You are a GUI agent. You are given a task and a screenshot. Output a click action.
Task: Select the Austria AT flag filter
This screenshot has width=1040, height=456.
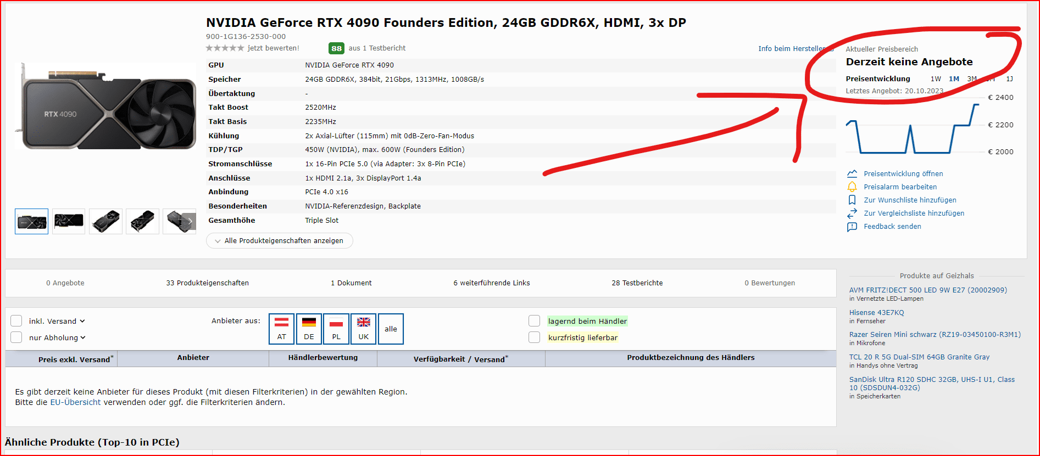[x=281, y=329]
